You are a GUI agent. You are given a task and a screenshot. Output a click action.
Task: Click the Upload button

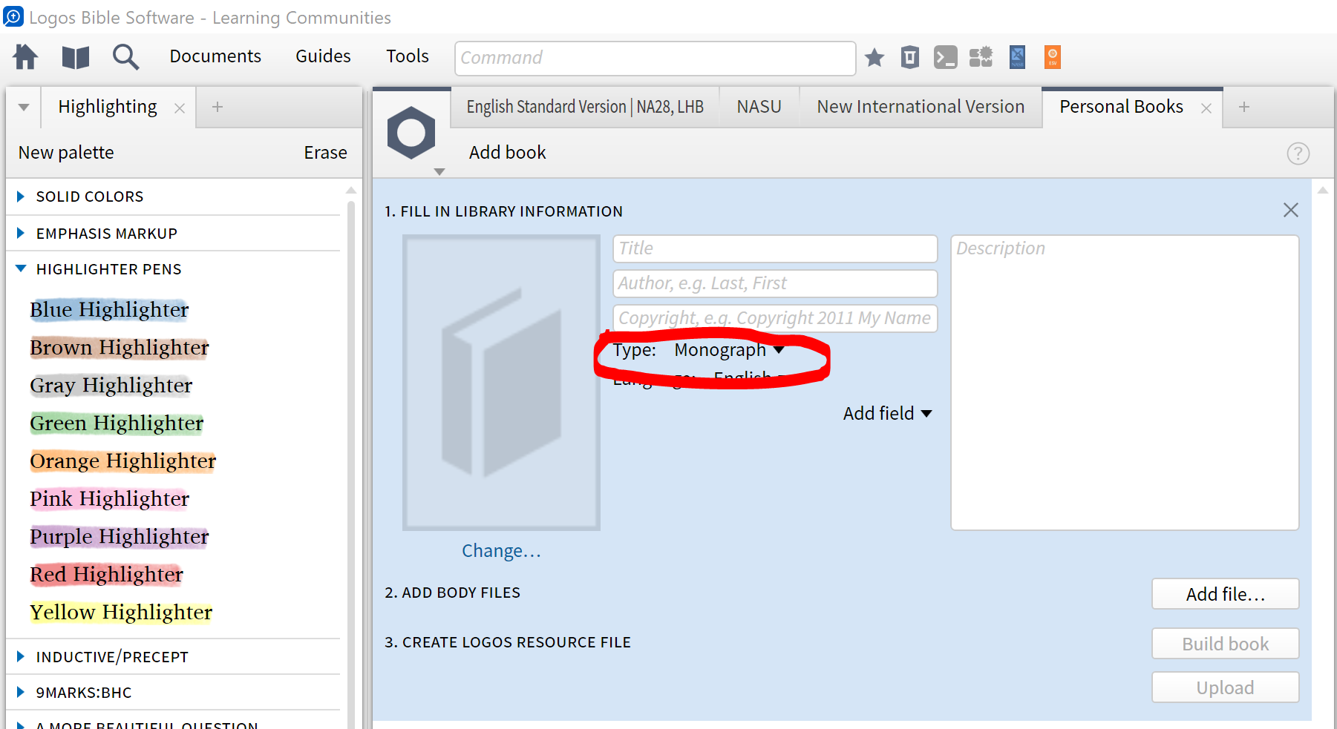(1226, 687)
